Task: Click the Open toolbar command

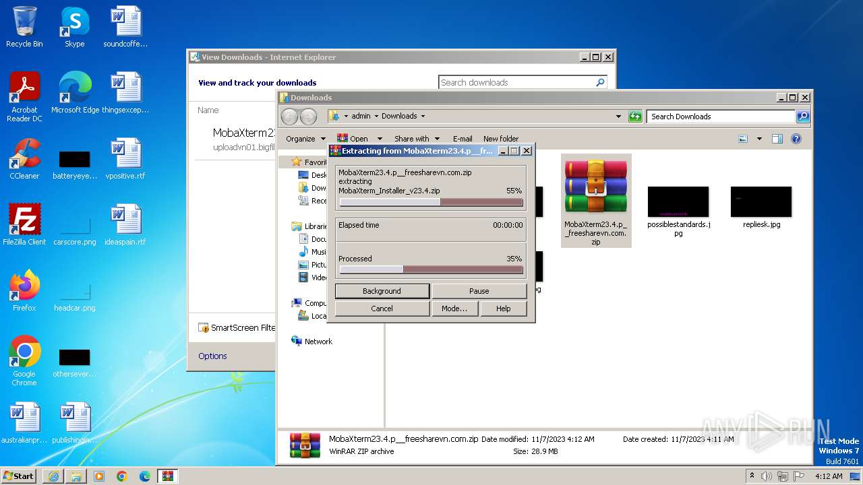Action: pyautogui.click(x=353, y=139)
